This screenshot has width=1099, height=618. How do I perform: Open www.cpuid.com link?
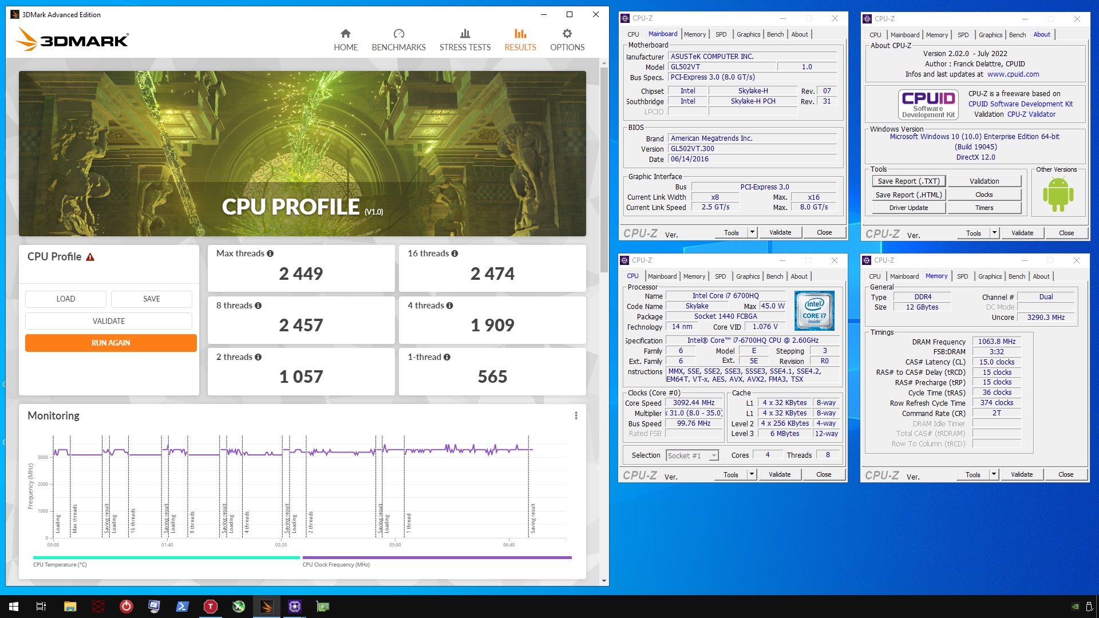pos(1013,74)
